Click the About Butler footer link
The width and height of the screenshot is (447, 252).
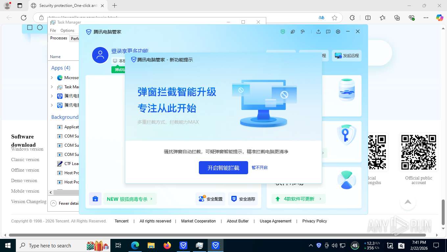click(238, 221)
